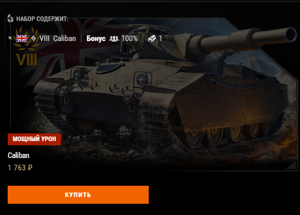Click the Бонус label
Screen dimensions: 300x215
coord(96,38)
